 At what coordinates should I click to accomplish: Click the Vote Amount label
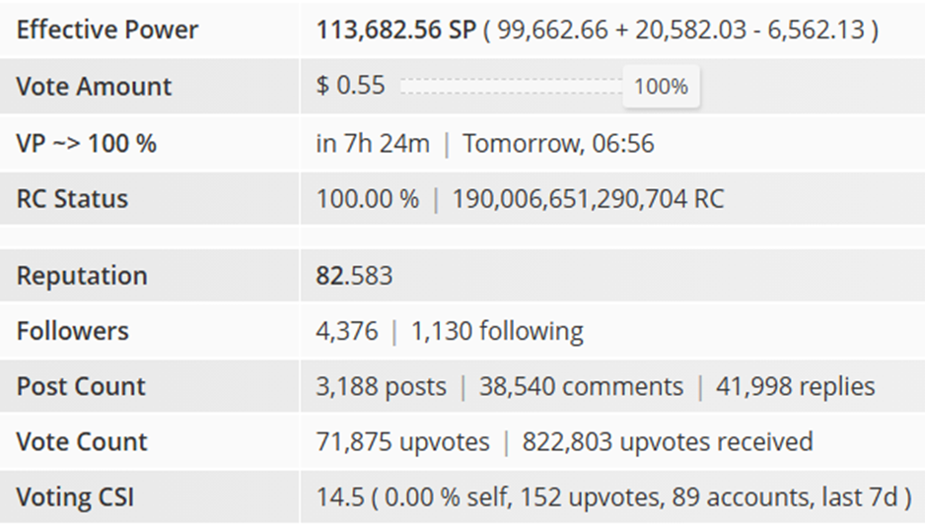[95, 86]
